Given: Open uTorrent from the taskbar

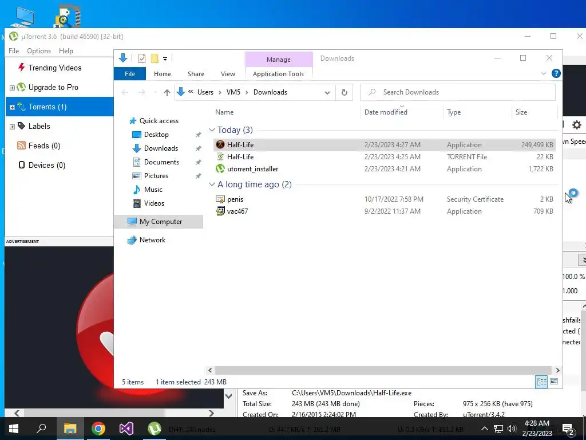Looking at the screenshot, I should 154,429.
